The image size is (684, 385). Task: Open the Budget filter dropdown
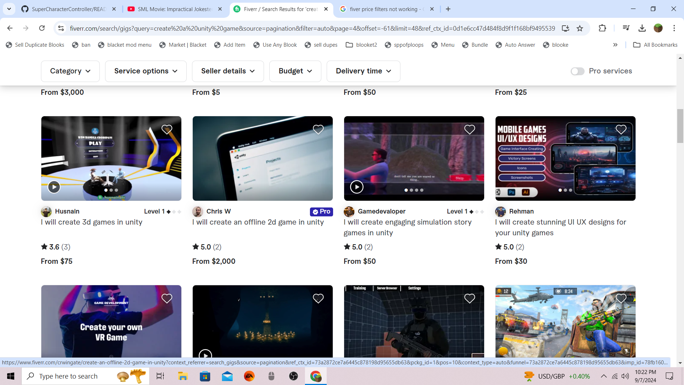coord(295,71)
